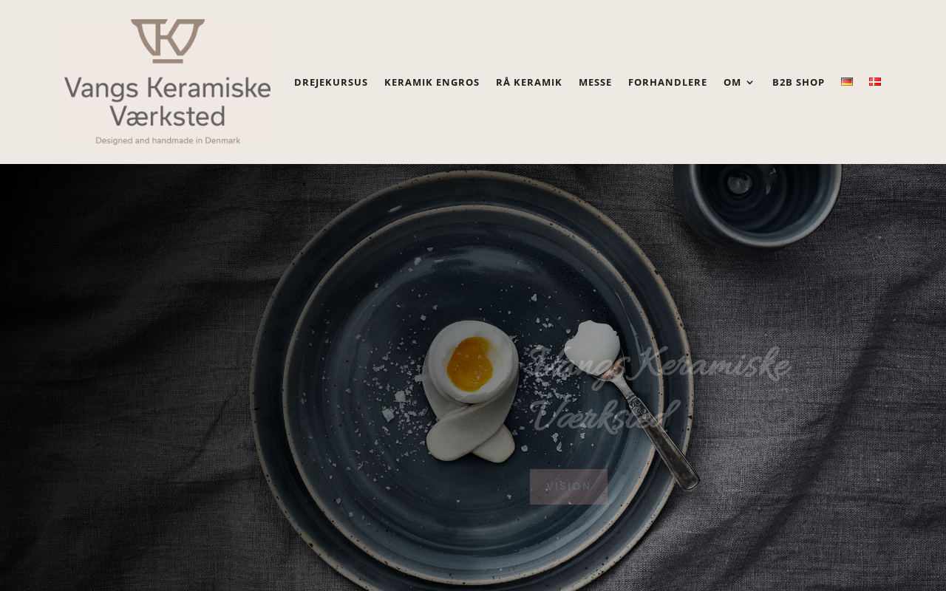Open the Rå Keramik page
Image resolution: width=946 pixels, height=591 pixels.
point(529,82)
